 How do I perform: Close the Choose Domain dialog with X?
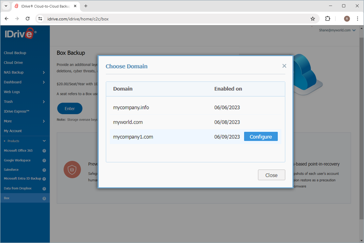tap(284, 66)
